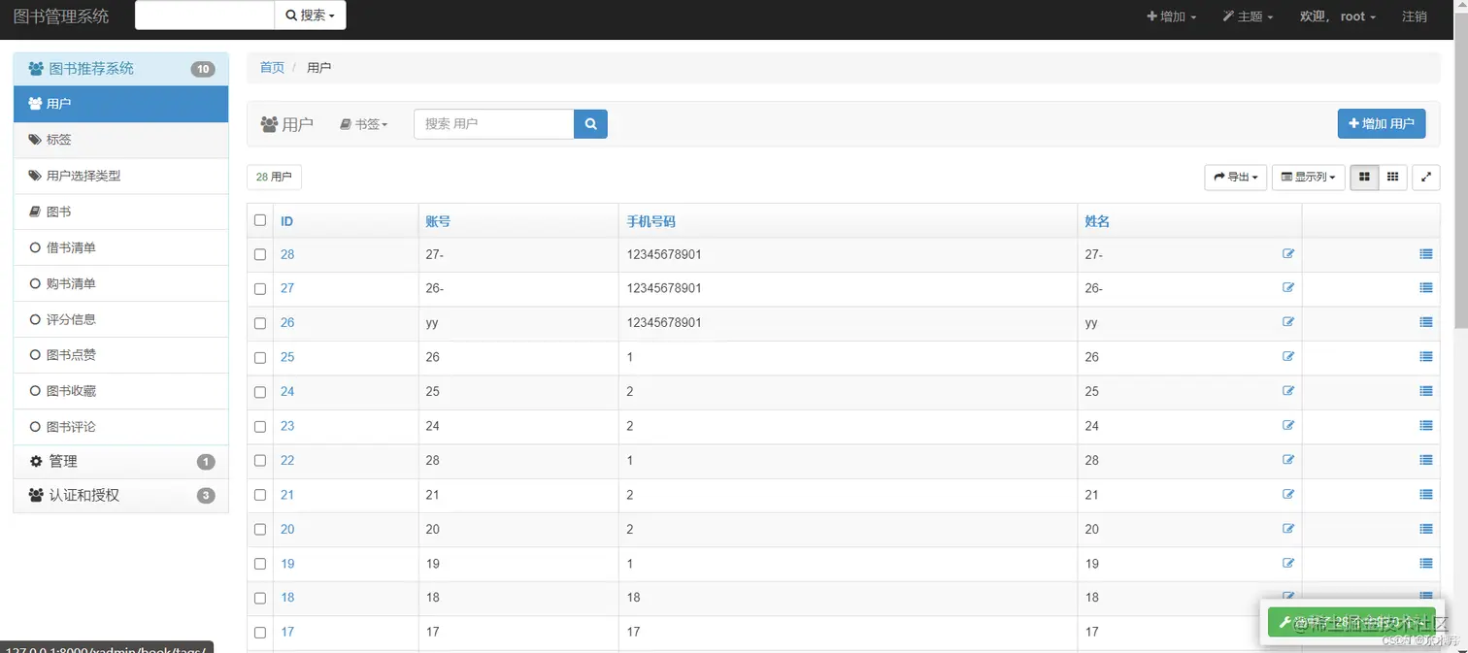
Task: Sort by the 手机号码 column header
Action: click(x=651, y=221)
